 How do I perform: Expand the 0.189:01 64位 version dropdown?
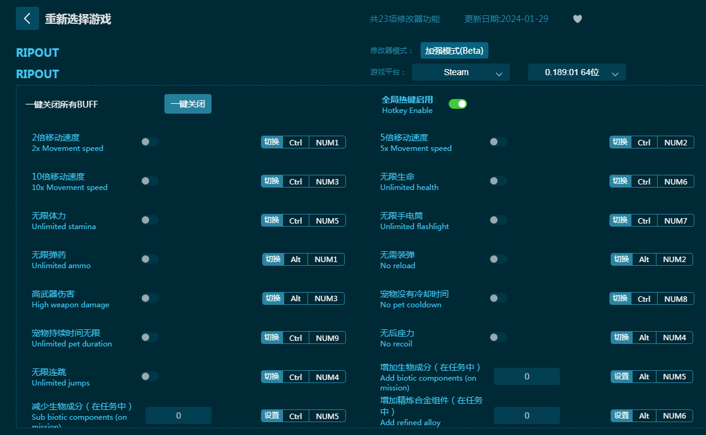576,72
